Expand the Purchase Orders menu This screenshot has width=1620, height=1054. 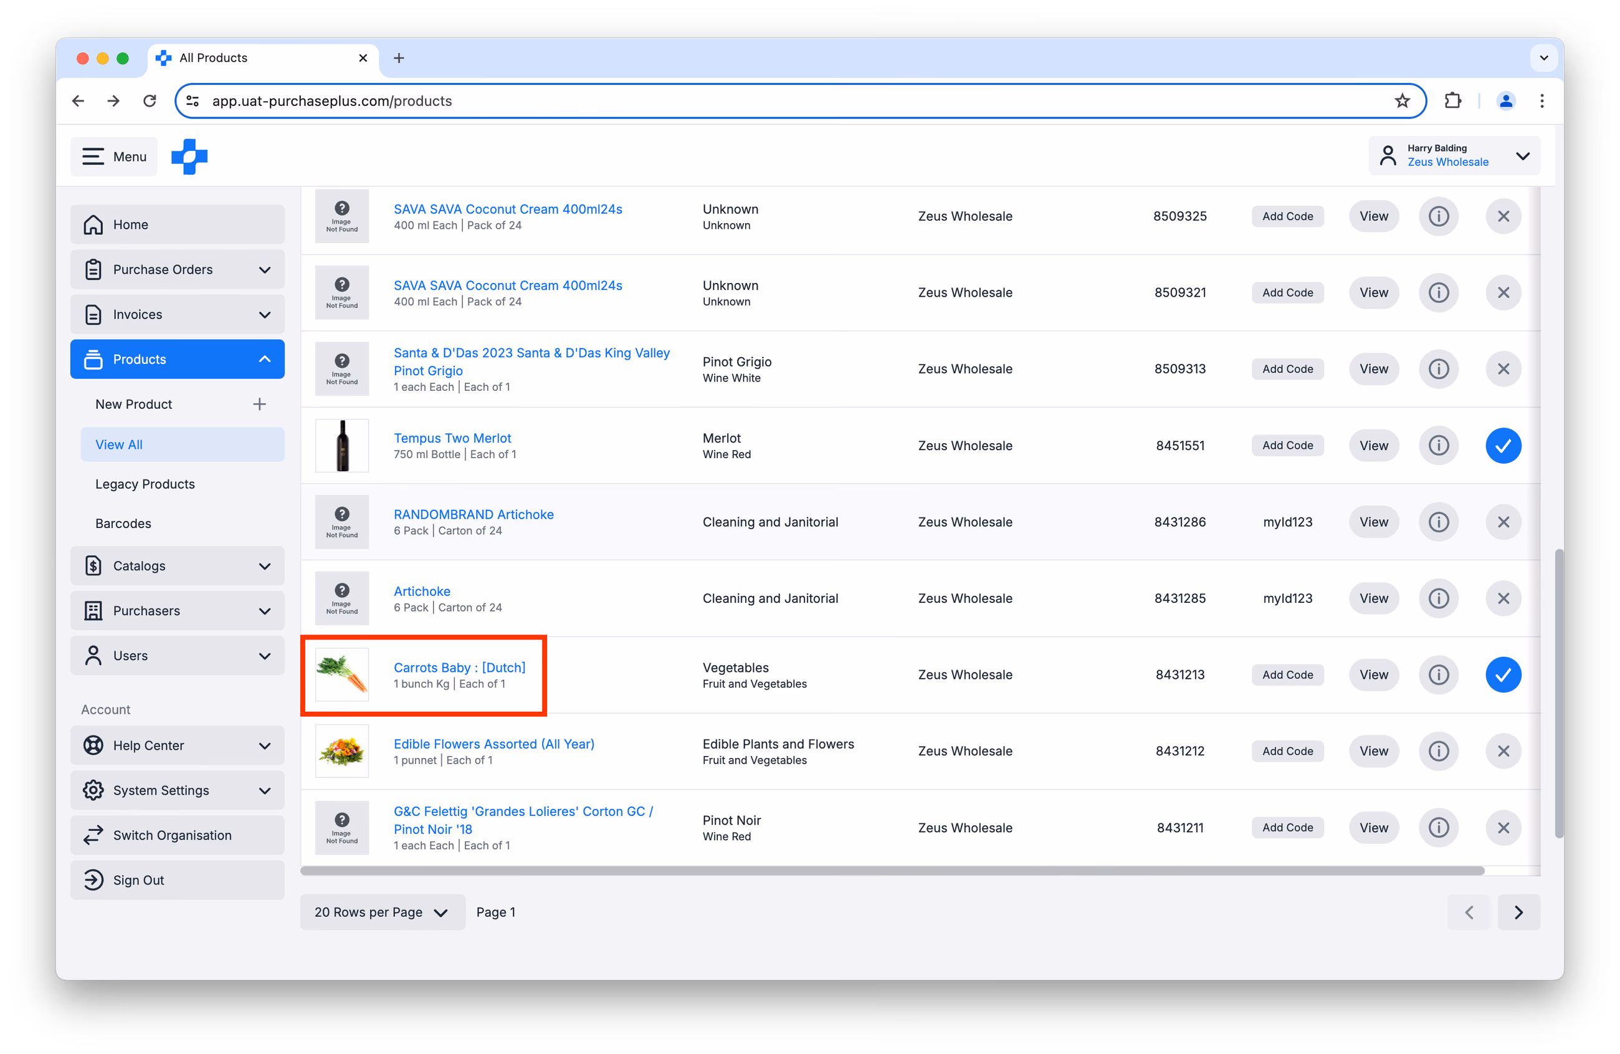click(x=177, y=270)
